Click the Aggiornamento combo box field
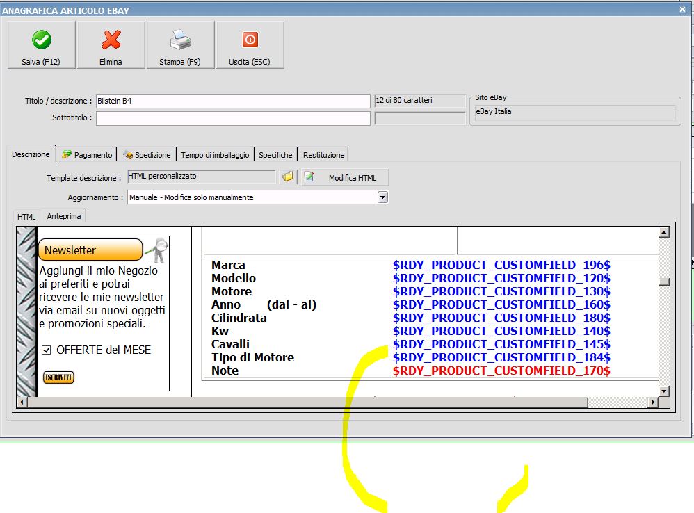The width and height of the screenshot is (694, 513). [x=257, y=197]
